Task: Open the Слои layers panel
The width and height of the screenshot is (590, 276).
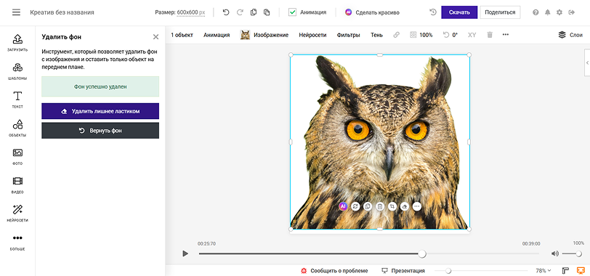Action: [x=570, y=35]
